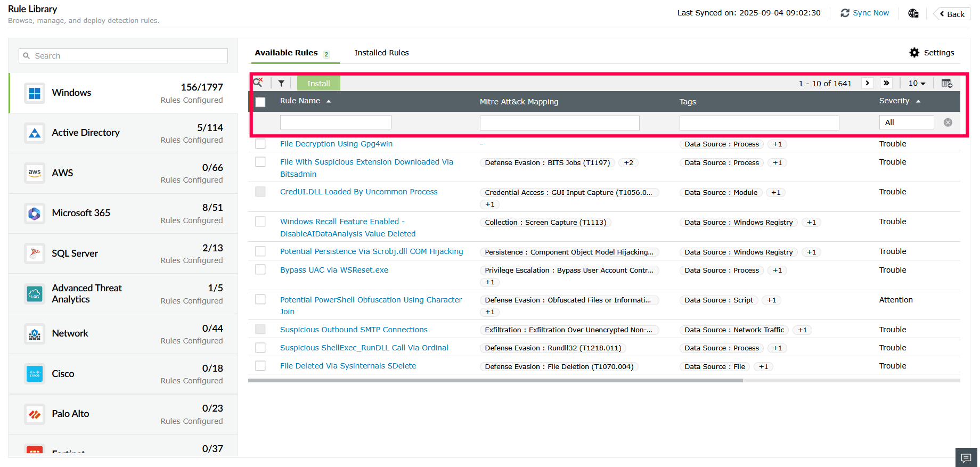Click the Data Source : Script tag
This screenshot has width=980, height=467.
tap(718, 300)
